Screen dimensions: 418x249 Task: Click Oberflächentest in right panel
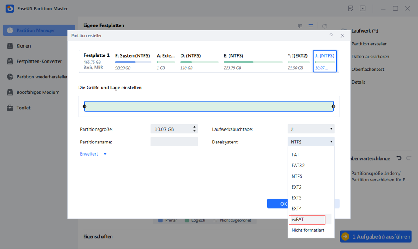click(x=367, y=69)
